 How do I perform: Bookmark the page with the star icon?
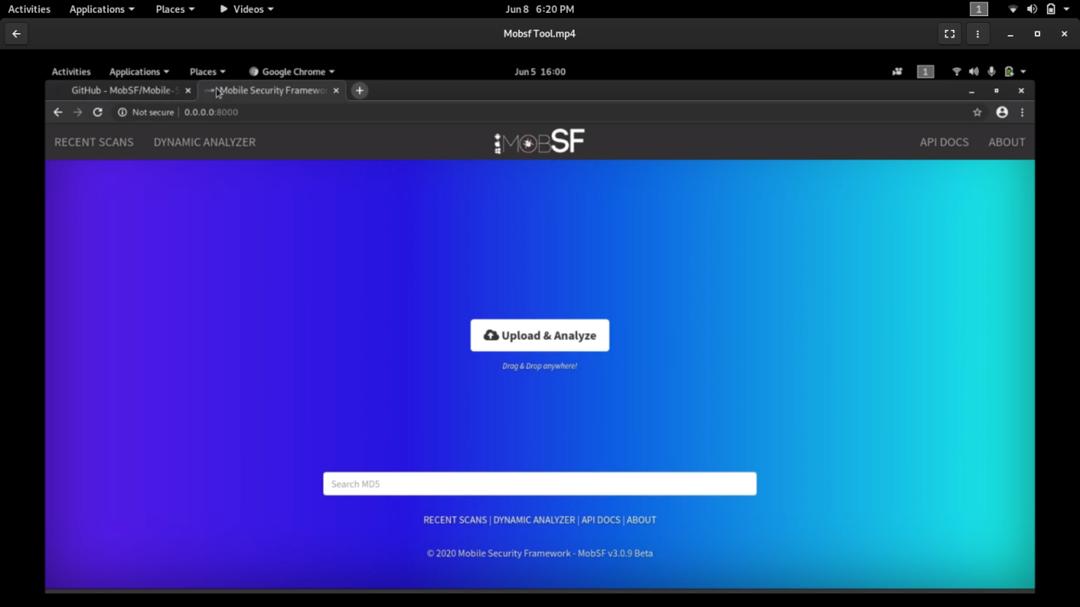click(x=977, y=112)
